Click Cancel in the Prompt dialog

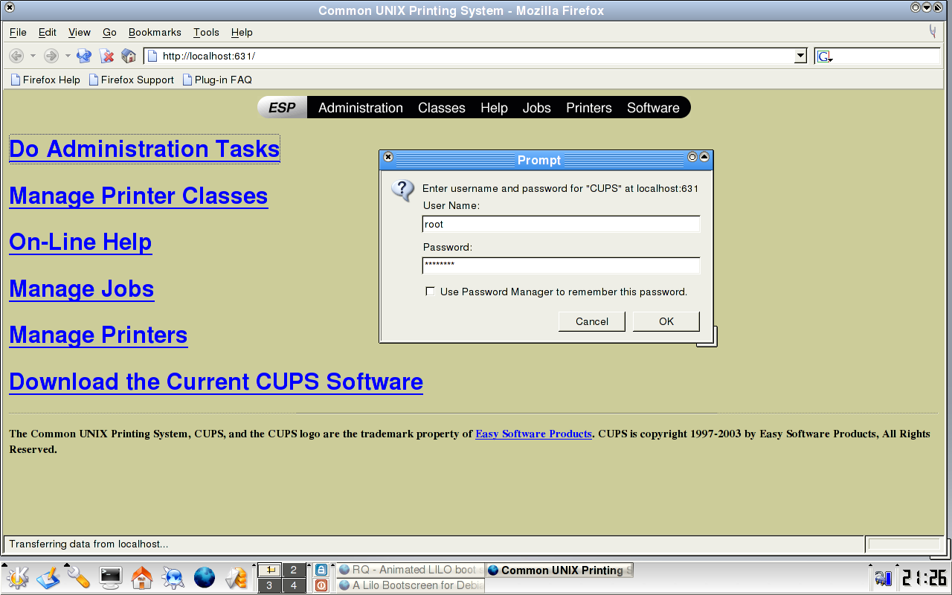point(592,321)
